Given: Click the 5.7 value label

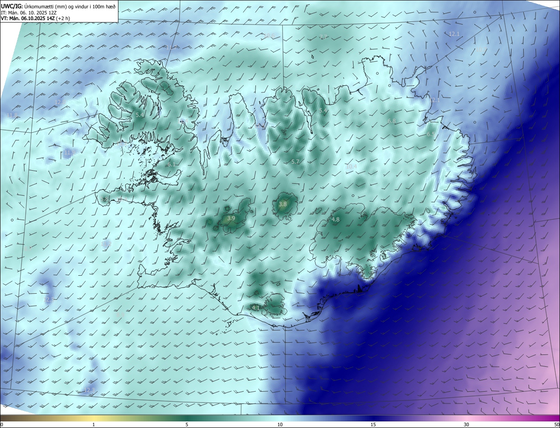Looking at the screenshot, I should coord(295,161).
